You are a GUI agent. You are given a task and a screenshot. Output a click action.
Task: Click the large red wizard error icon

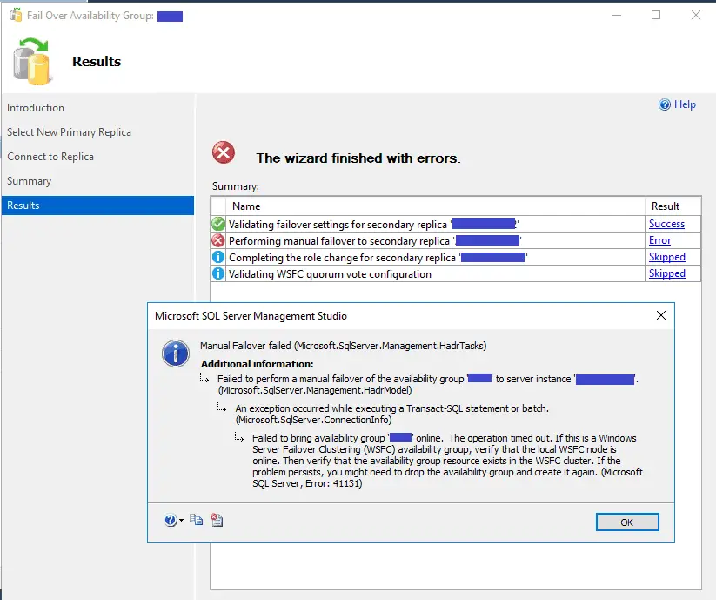pos(224,152)
